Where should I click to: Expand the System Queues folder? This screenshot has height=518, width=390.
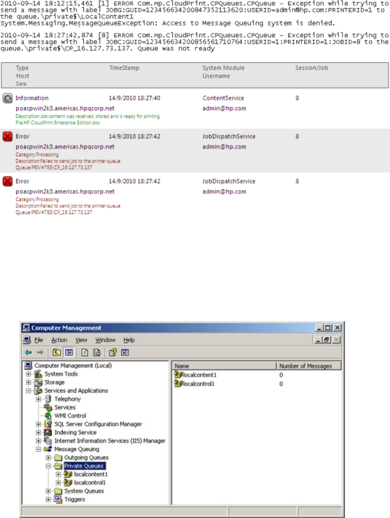point(48,491)
